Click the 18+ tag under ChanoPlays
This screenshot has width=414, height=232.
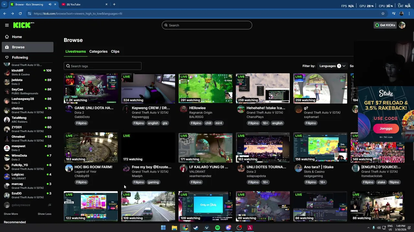265,123
